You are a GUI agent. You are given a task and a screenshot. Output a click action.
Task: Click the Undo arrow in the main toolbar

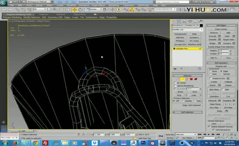(5, 10)
